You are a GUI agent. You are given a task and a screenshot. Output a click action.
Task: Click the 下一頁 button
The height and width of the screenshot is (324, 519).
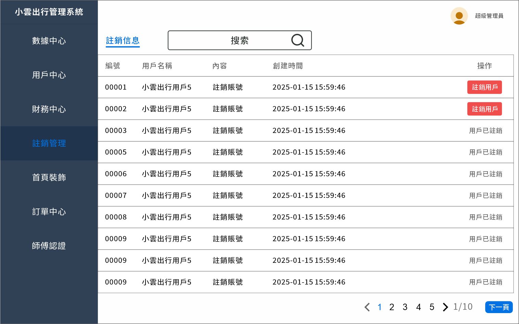(498, 307)
